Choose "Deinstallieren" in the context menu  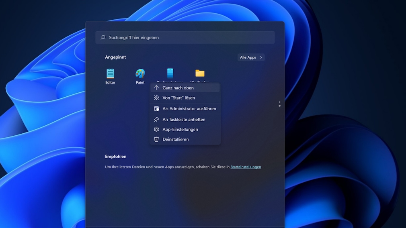click(x=175, y=139)
